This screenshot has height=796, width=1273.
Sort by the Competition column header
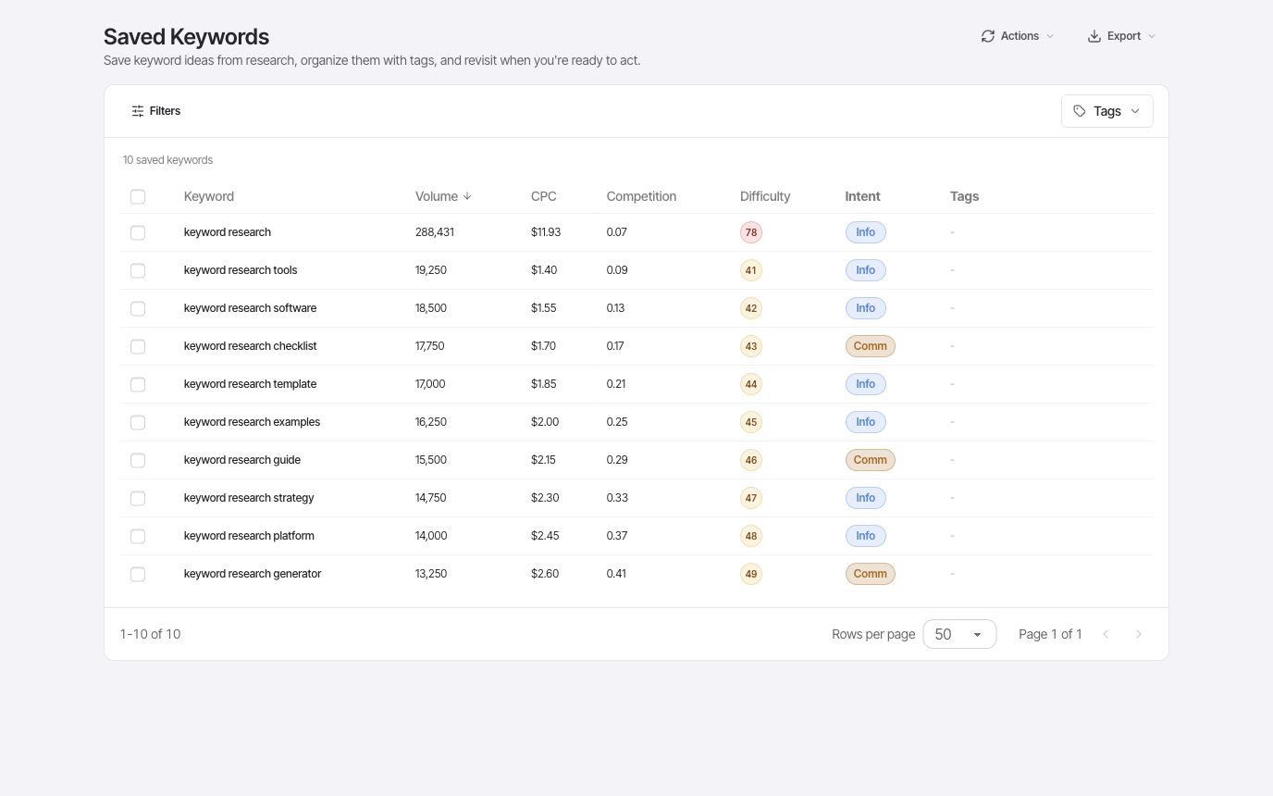[641, 196]
